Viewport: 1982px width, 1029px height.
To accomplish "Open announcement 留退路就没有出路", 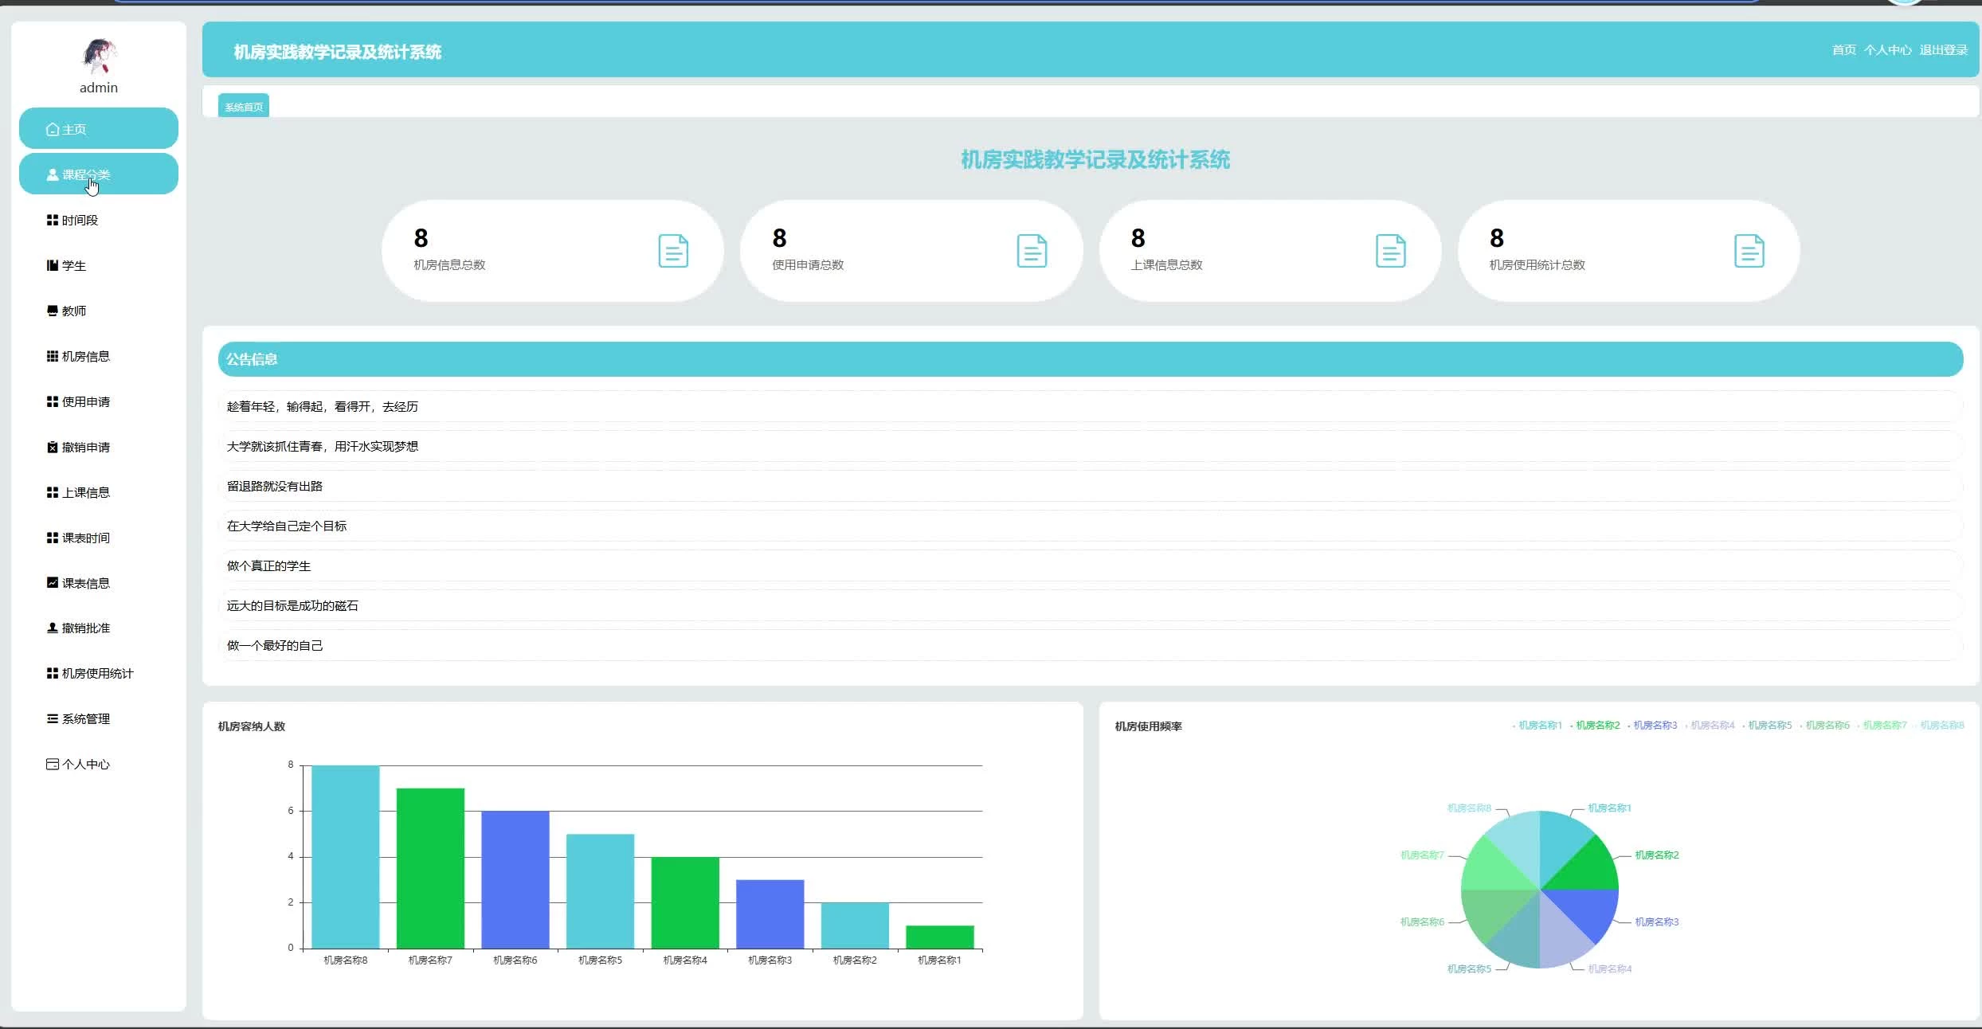I will [275, 487].
